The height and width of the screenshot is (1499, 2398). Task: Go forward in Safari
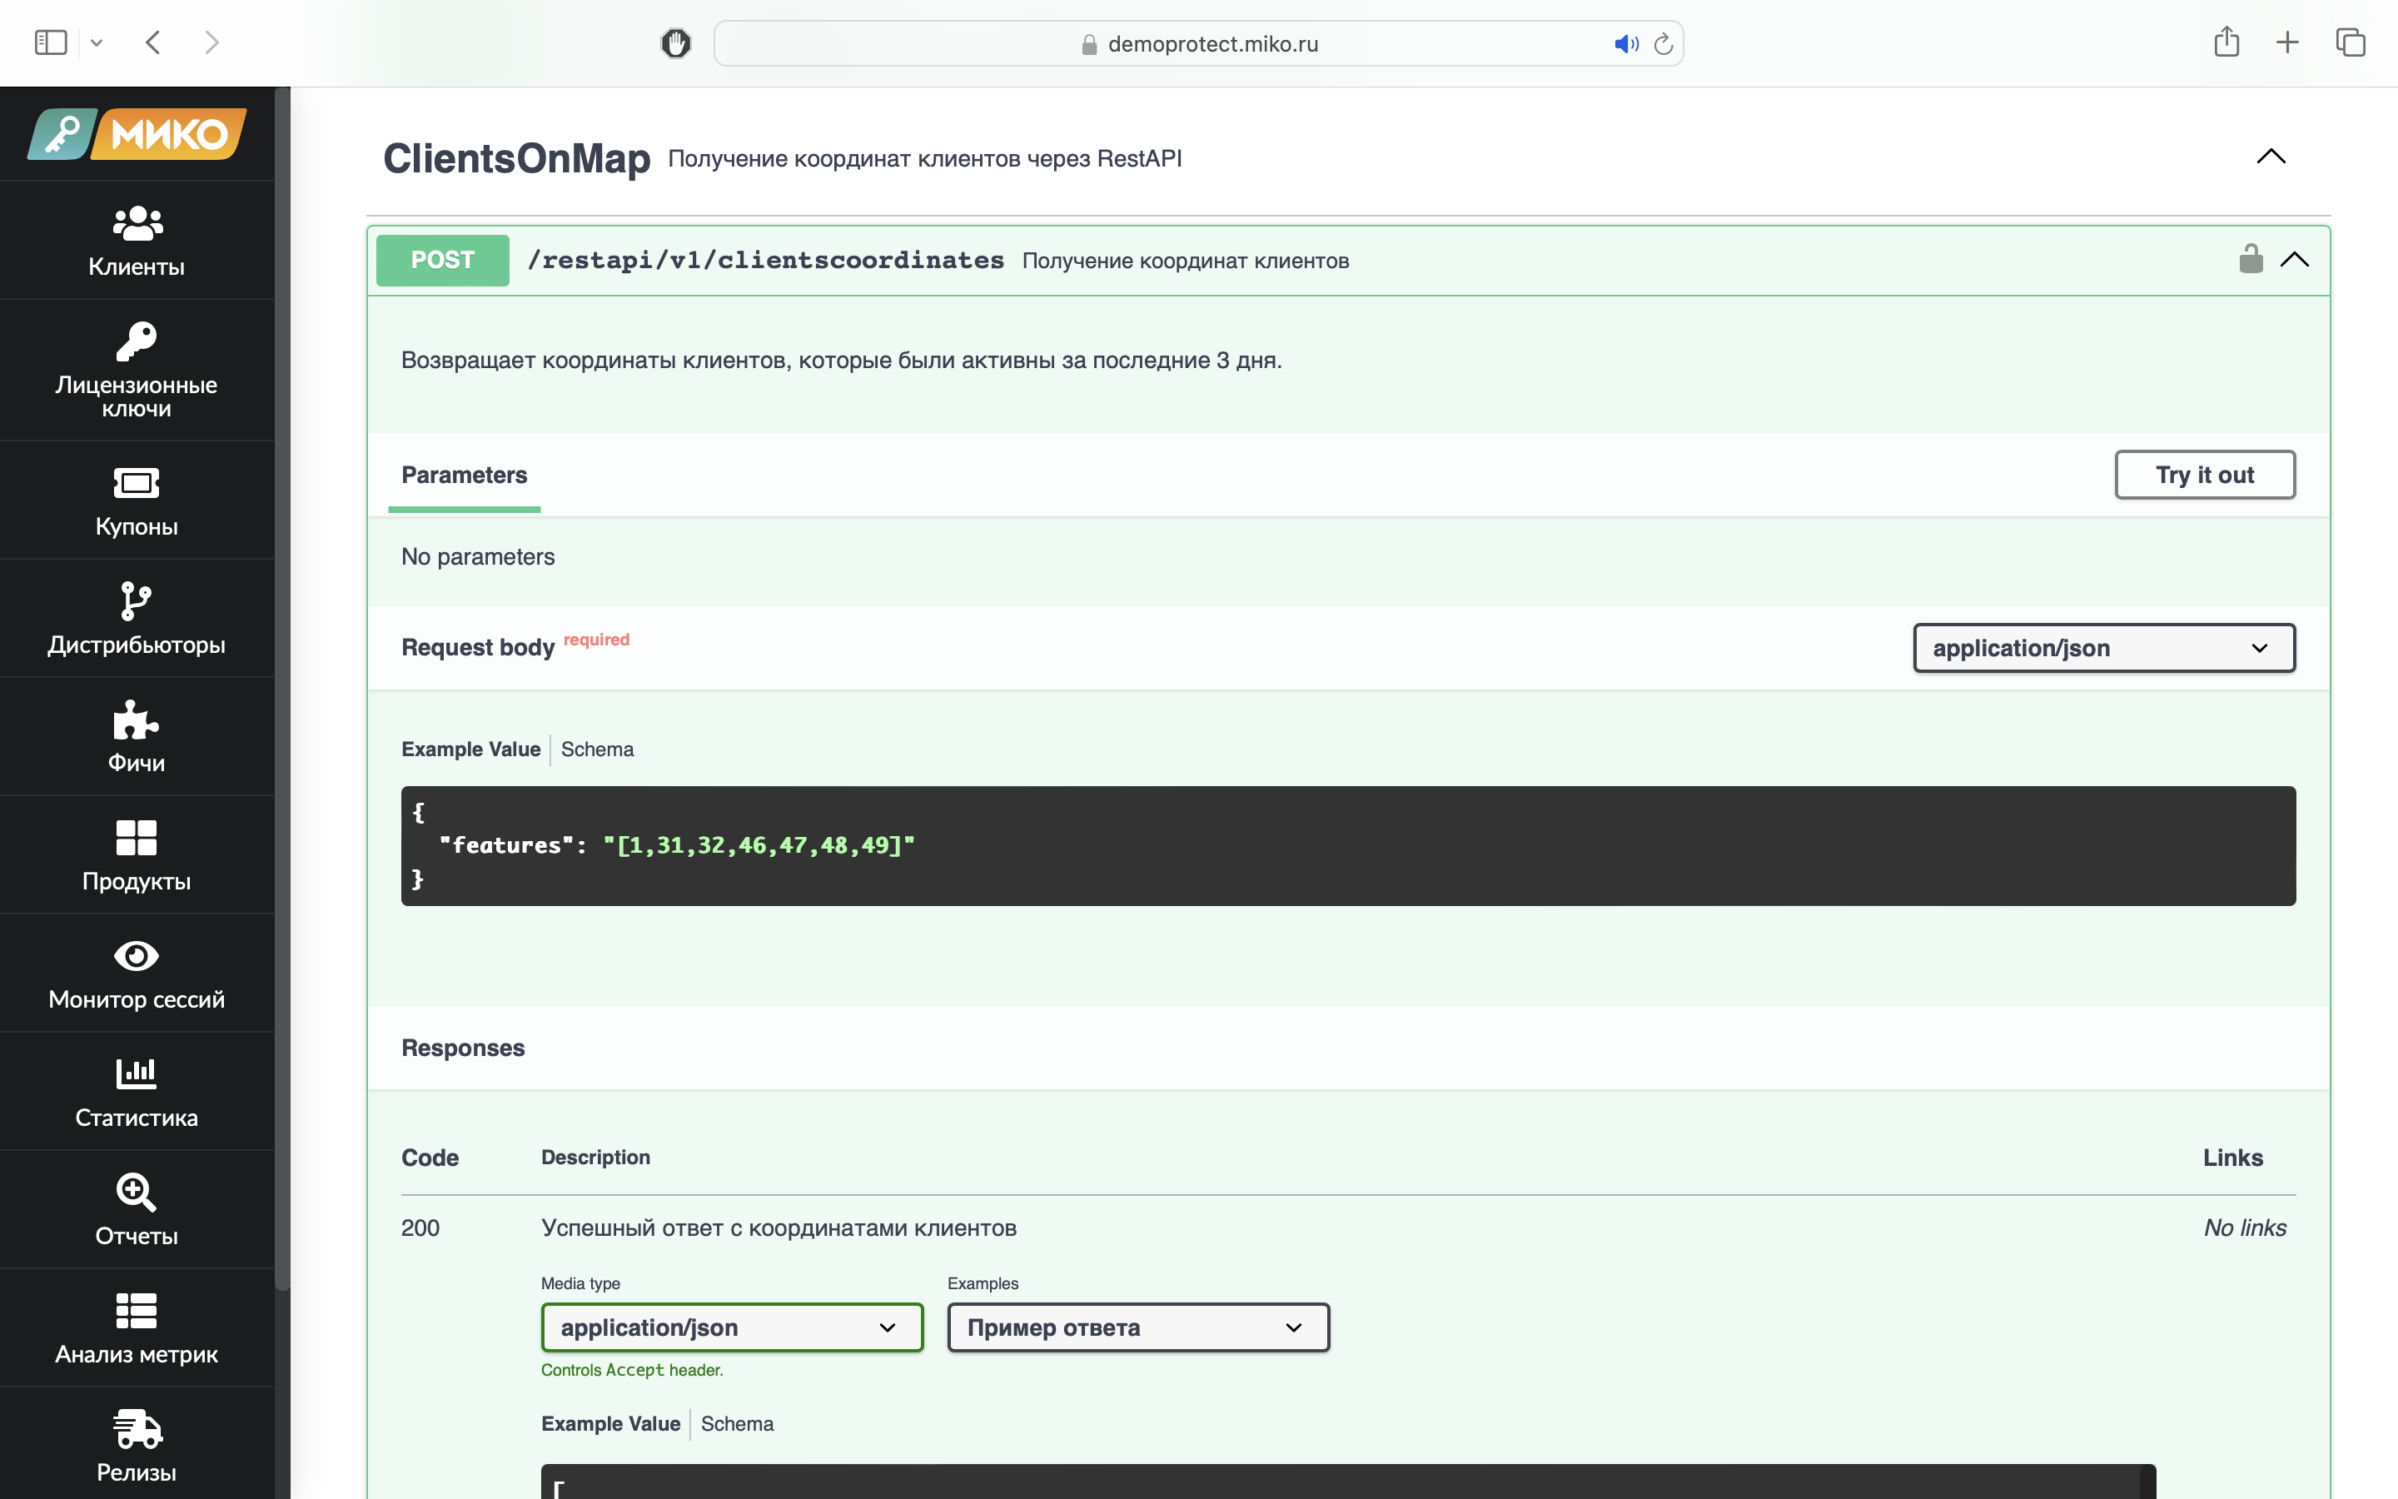coord(211,42)
